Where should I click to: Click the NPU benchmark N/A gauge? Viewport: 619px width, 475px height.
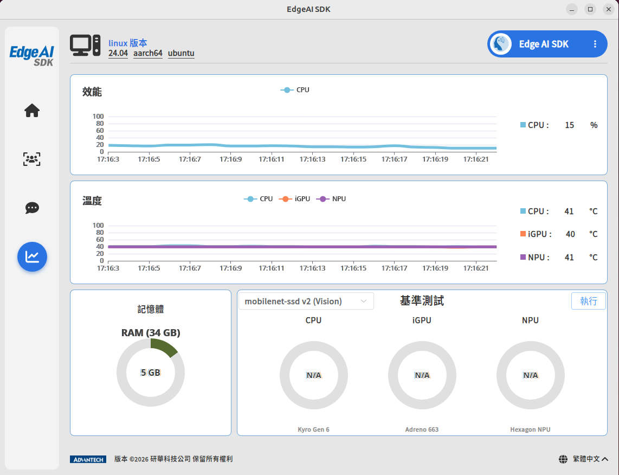[530, 375]
